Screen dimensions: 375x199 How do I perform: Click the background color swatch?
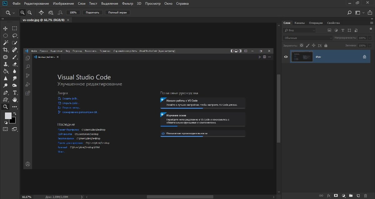(x=13, y=121)
